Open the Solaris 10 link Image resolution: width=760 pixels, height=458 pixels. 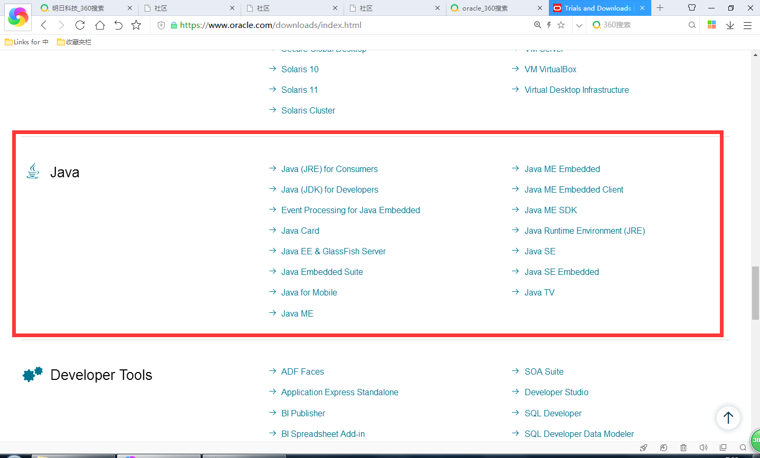300,69
